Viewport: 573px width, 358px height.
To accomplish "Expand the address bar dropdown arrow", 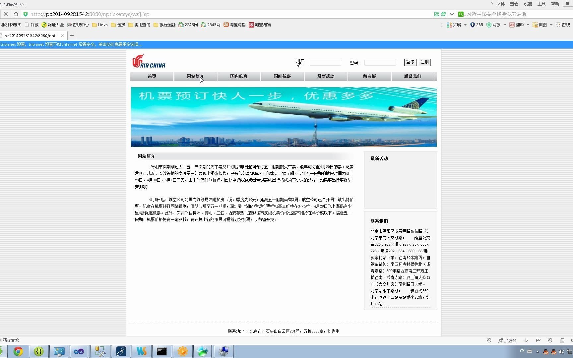I will click(452, 14).
